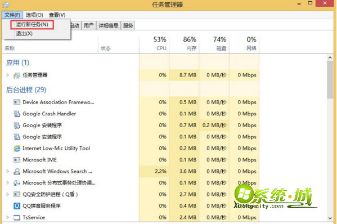The height and width of the screenshot is (224, 337).
Task: Select the Microsoft IME process name
Action: tap(40, 160)
